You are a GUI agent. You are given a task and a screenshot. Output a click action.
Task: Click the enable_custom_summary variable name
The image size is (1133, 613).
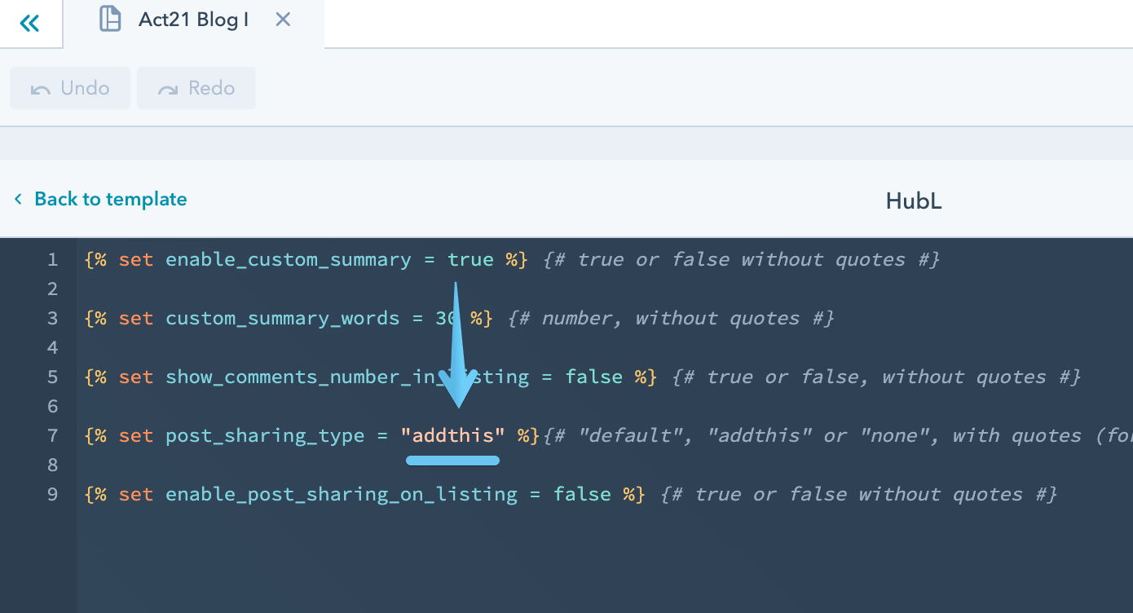pyautogui.click(x=288, y=259)
